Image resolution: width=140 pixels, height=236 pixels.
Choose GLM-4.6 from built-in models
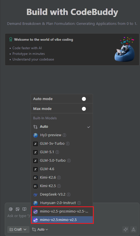[62, 169]
